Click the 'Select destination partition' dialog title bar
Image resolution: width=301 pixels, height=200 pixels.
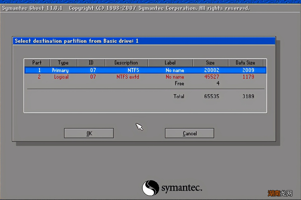point(144,41)
